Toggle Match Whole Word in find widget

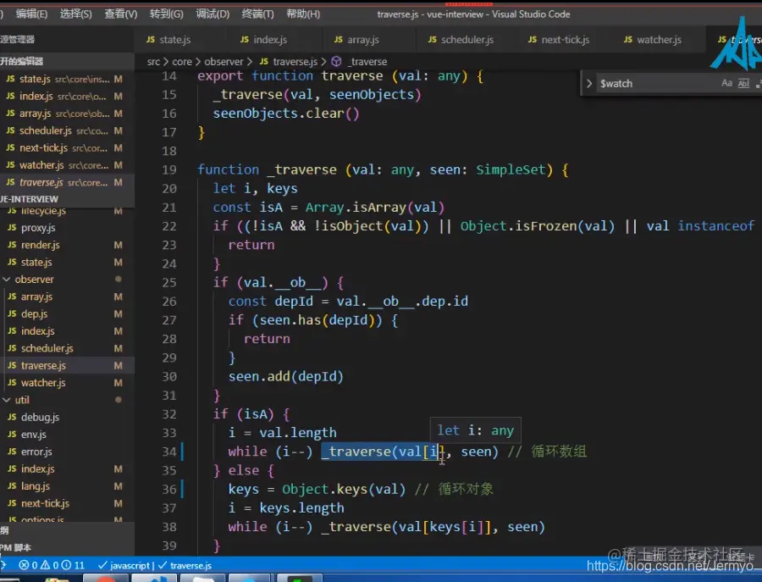[743, 84]
